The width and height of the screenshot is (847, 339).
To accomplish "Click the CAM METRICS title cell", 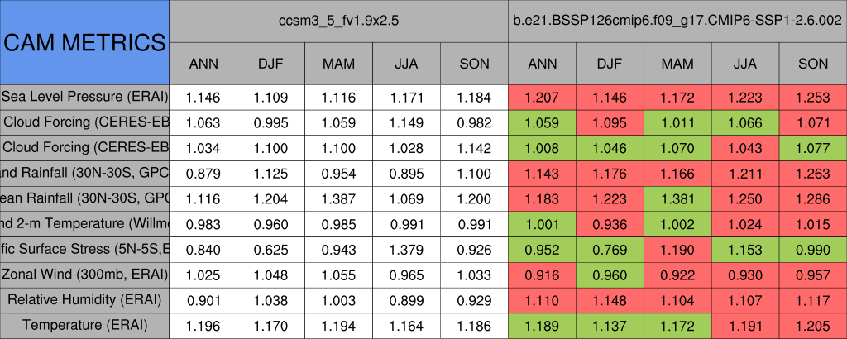I will click(x=84, y=42).
